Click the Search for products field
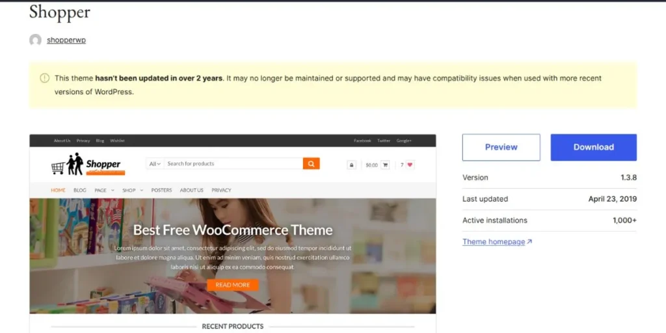This screenshot has height=333, width=666. tap(233, 163)
